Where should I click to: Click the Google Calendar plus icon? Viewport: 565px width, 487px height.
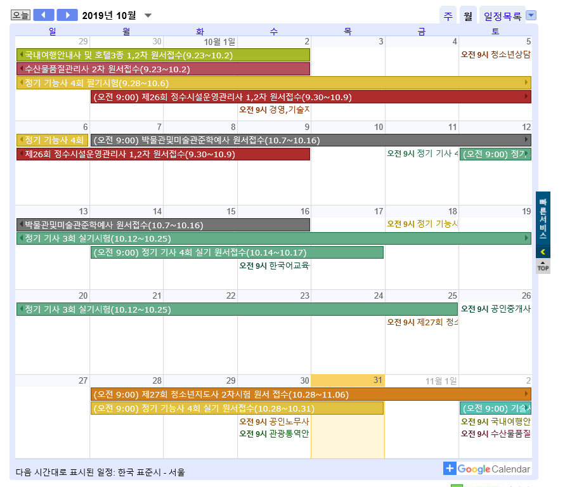pyautogui.click(x=450, y=469)
